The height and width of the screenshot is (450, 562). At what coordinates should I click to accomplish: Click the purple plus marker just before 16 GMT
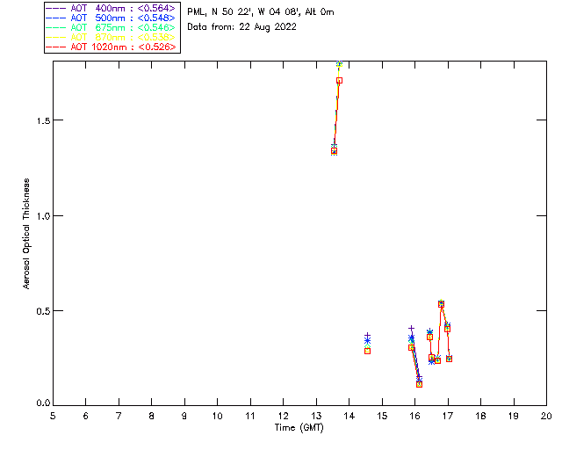pos(411,329)
